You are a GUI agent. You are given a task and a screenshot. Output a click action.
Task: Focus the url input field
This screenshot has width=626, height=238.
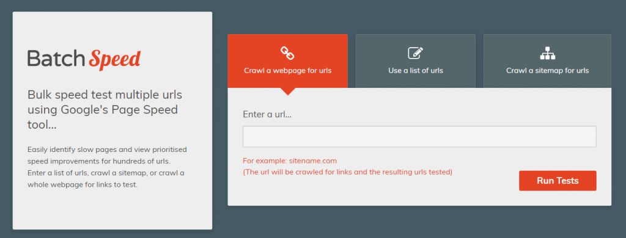point(419,137)
